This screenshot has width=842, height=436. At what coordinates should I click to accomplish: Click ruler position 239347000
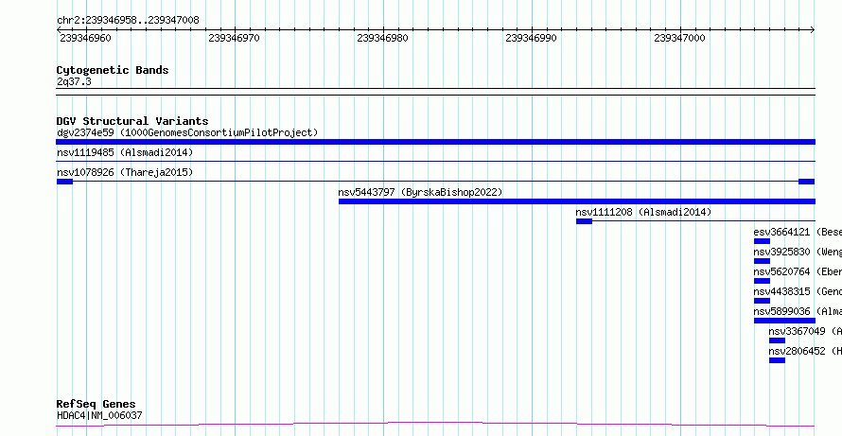(680, 38)
